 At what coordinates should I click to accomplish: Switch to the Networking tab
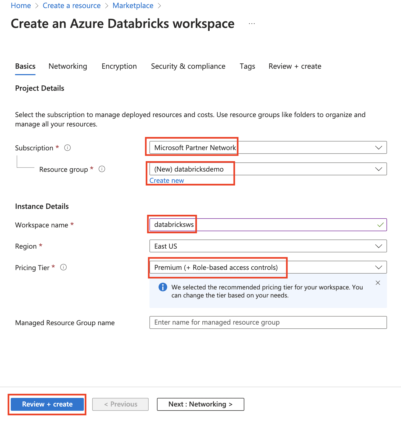[68, 66]
